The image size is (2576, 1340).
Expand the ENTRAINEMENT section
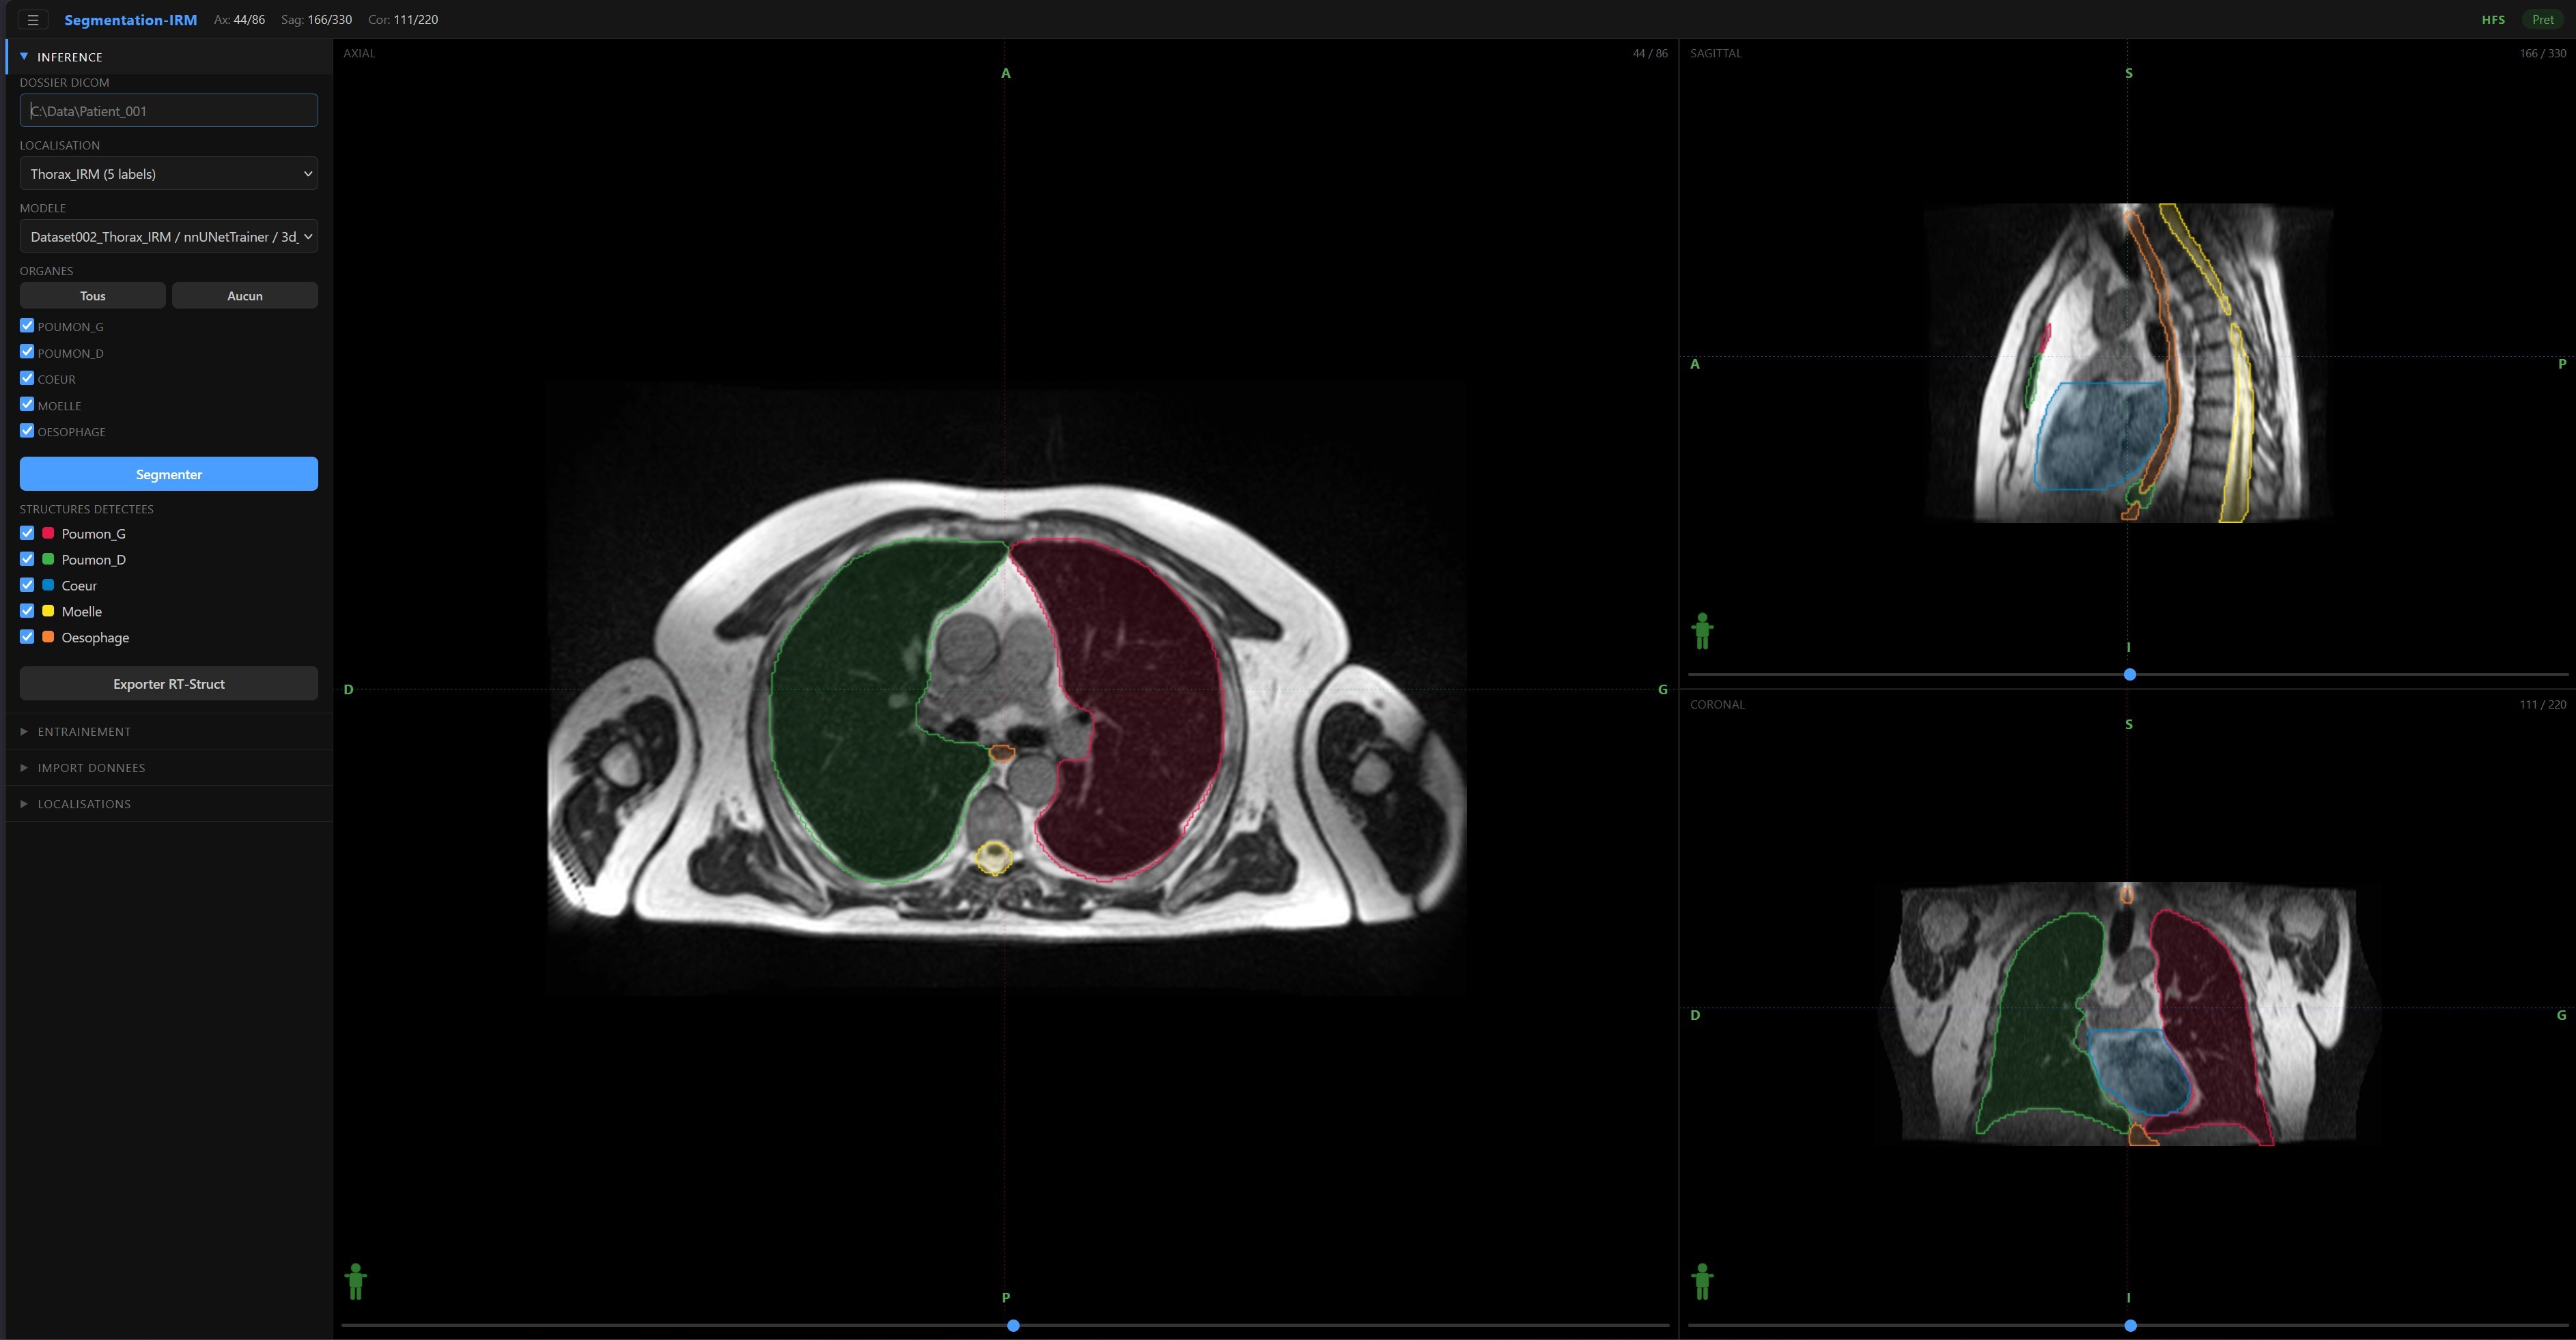(x=84, y=732)
